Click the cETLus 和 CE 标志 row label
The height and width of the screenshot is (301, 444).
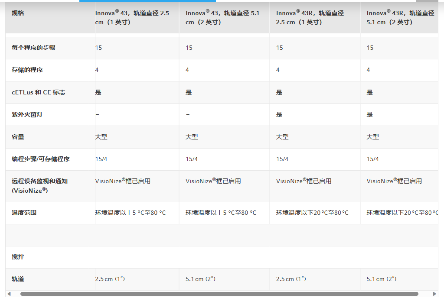coord(39,92)
